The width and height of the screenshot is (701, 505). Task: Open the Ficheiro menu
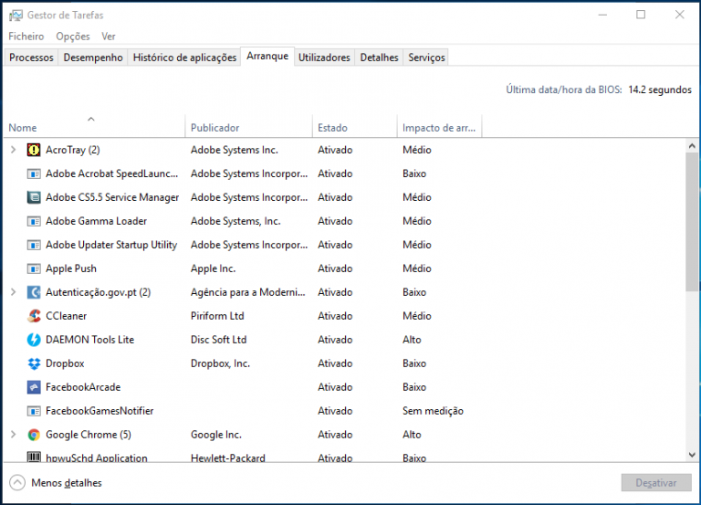[26, 37]
